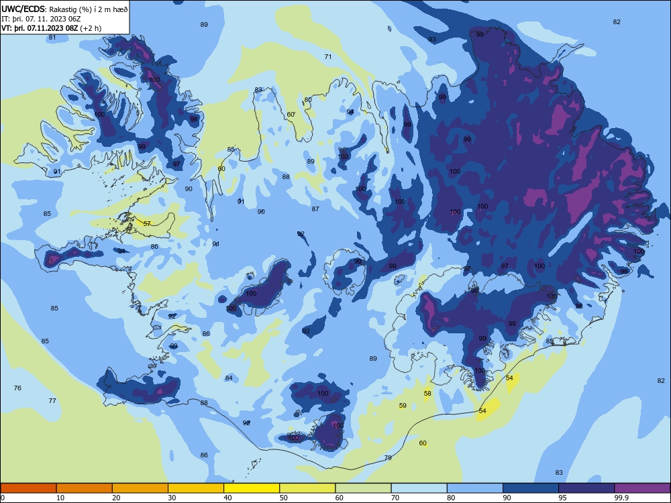Click the humidity value 84 on the map
The width and height of the screenshot is (671, 503).
pyautogui.click(x=229, y=378)
